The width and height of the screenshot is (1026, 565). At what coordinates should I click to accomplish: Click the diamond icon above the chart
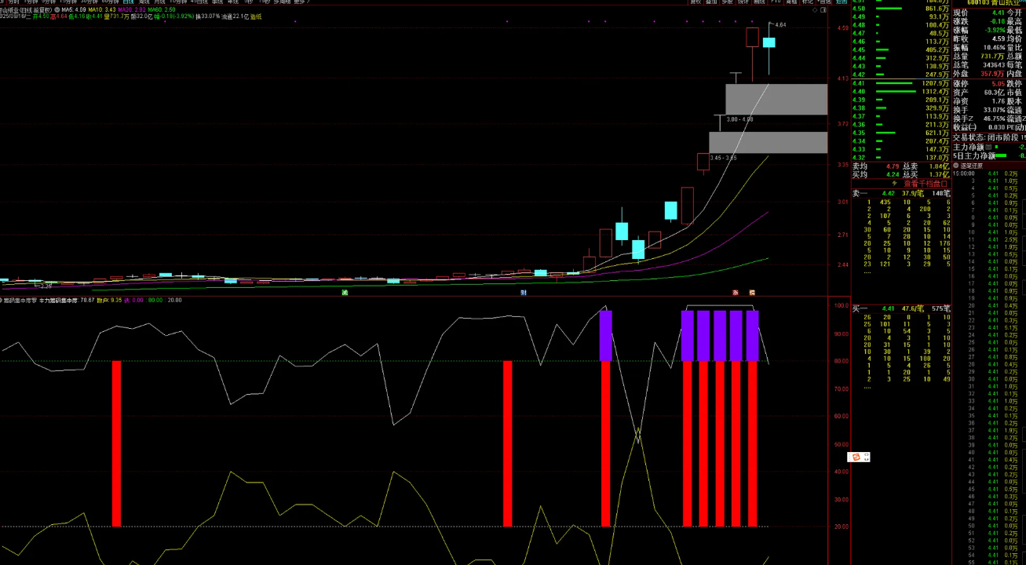click(x=816, y=10)
